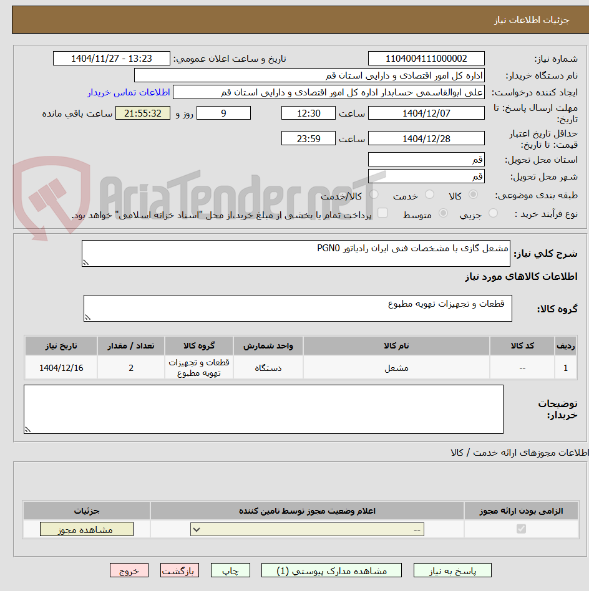Screen dimensions: 589x591
Task: Open اطلاعات تماس خریدار link
Action: (129, 92)
